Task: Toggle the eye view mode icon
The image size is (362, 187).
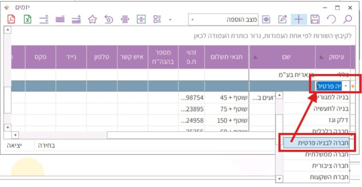Action: [x=266, y=20]
